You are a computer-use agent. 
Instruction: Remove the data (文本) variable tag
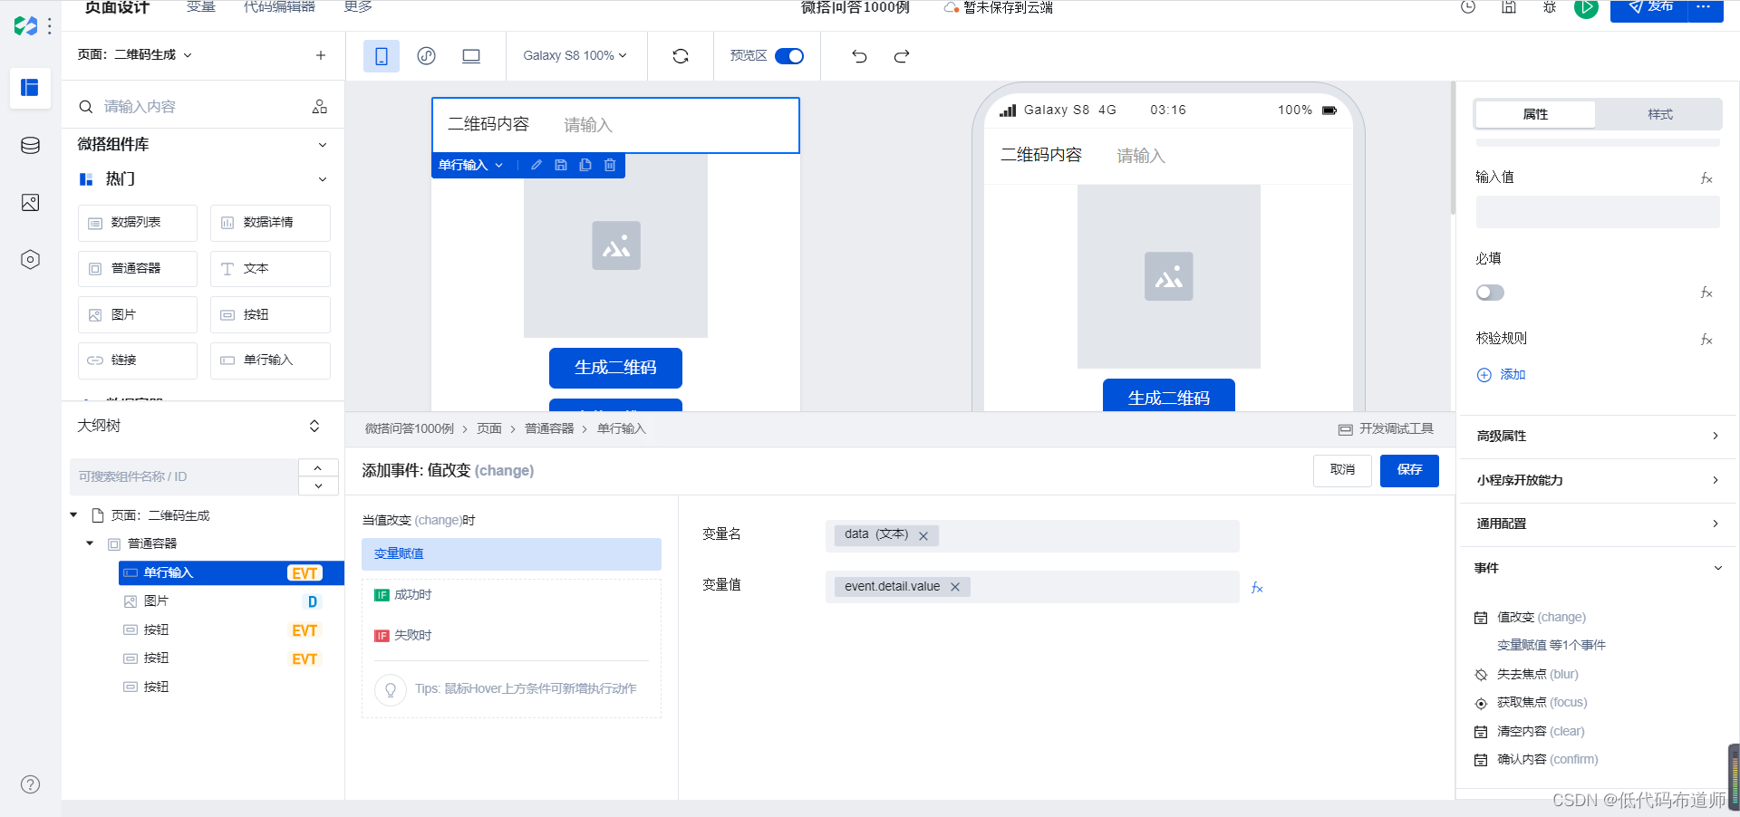pyautogui.click(x=923, y=536)
